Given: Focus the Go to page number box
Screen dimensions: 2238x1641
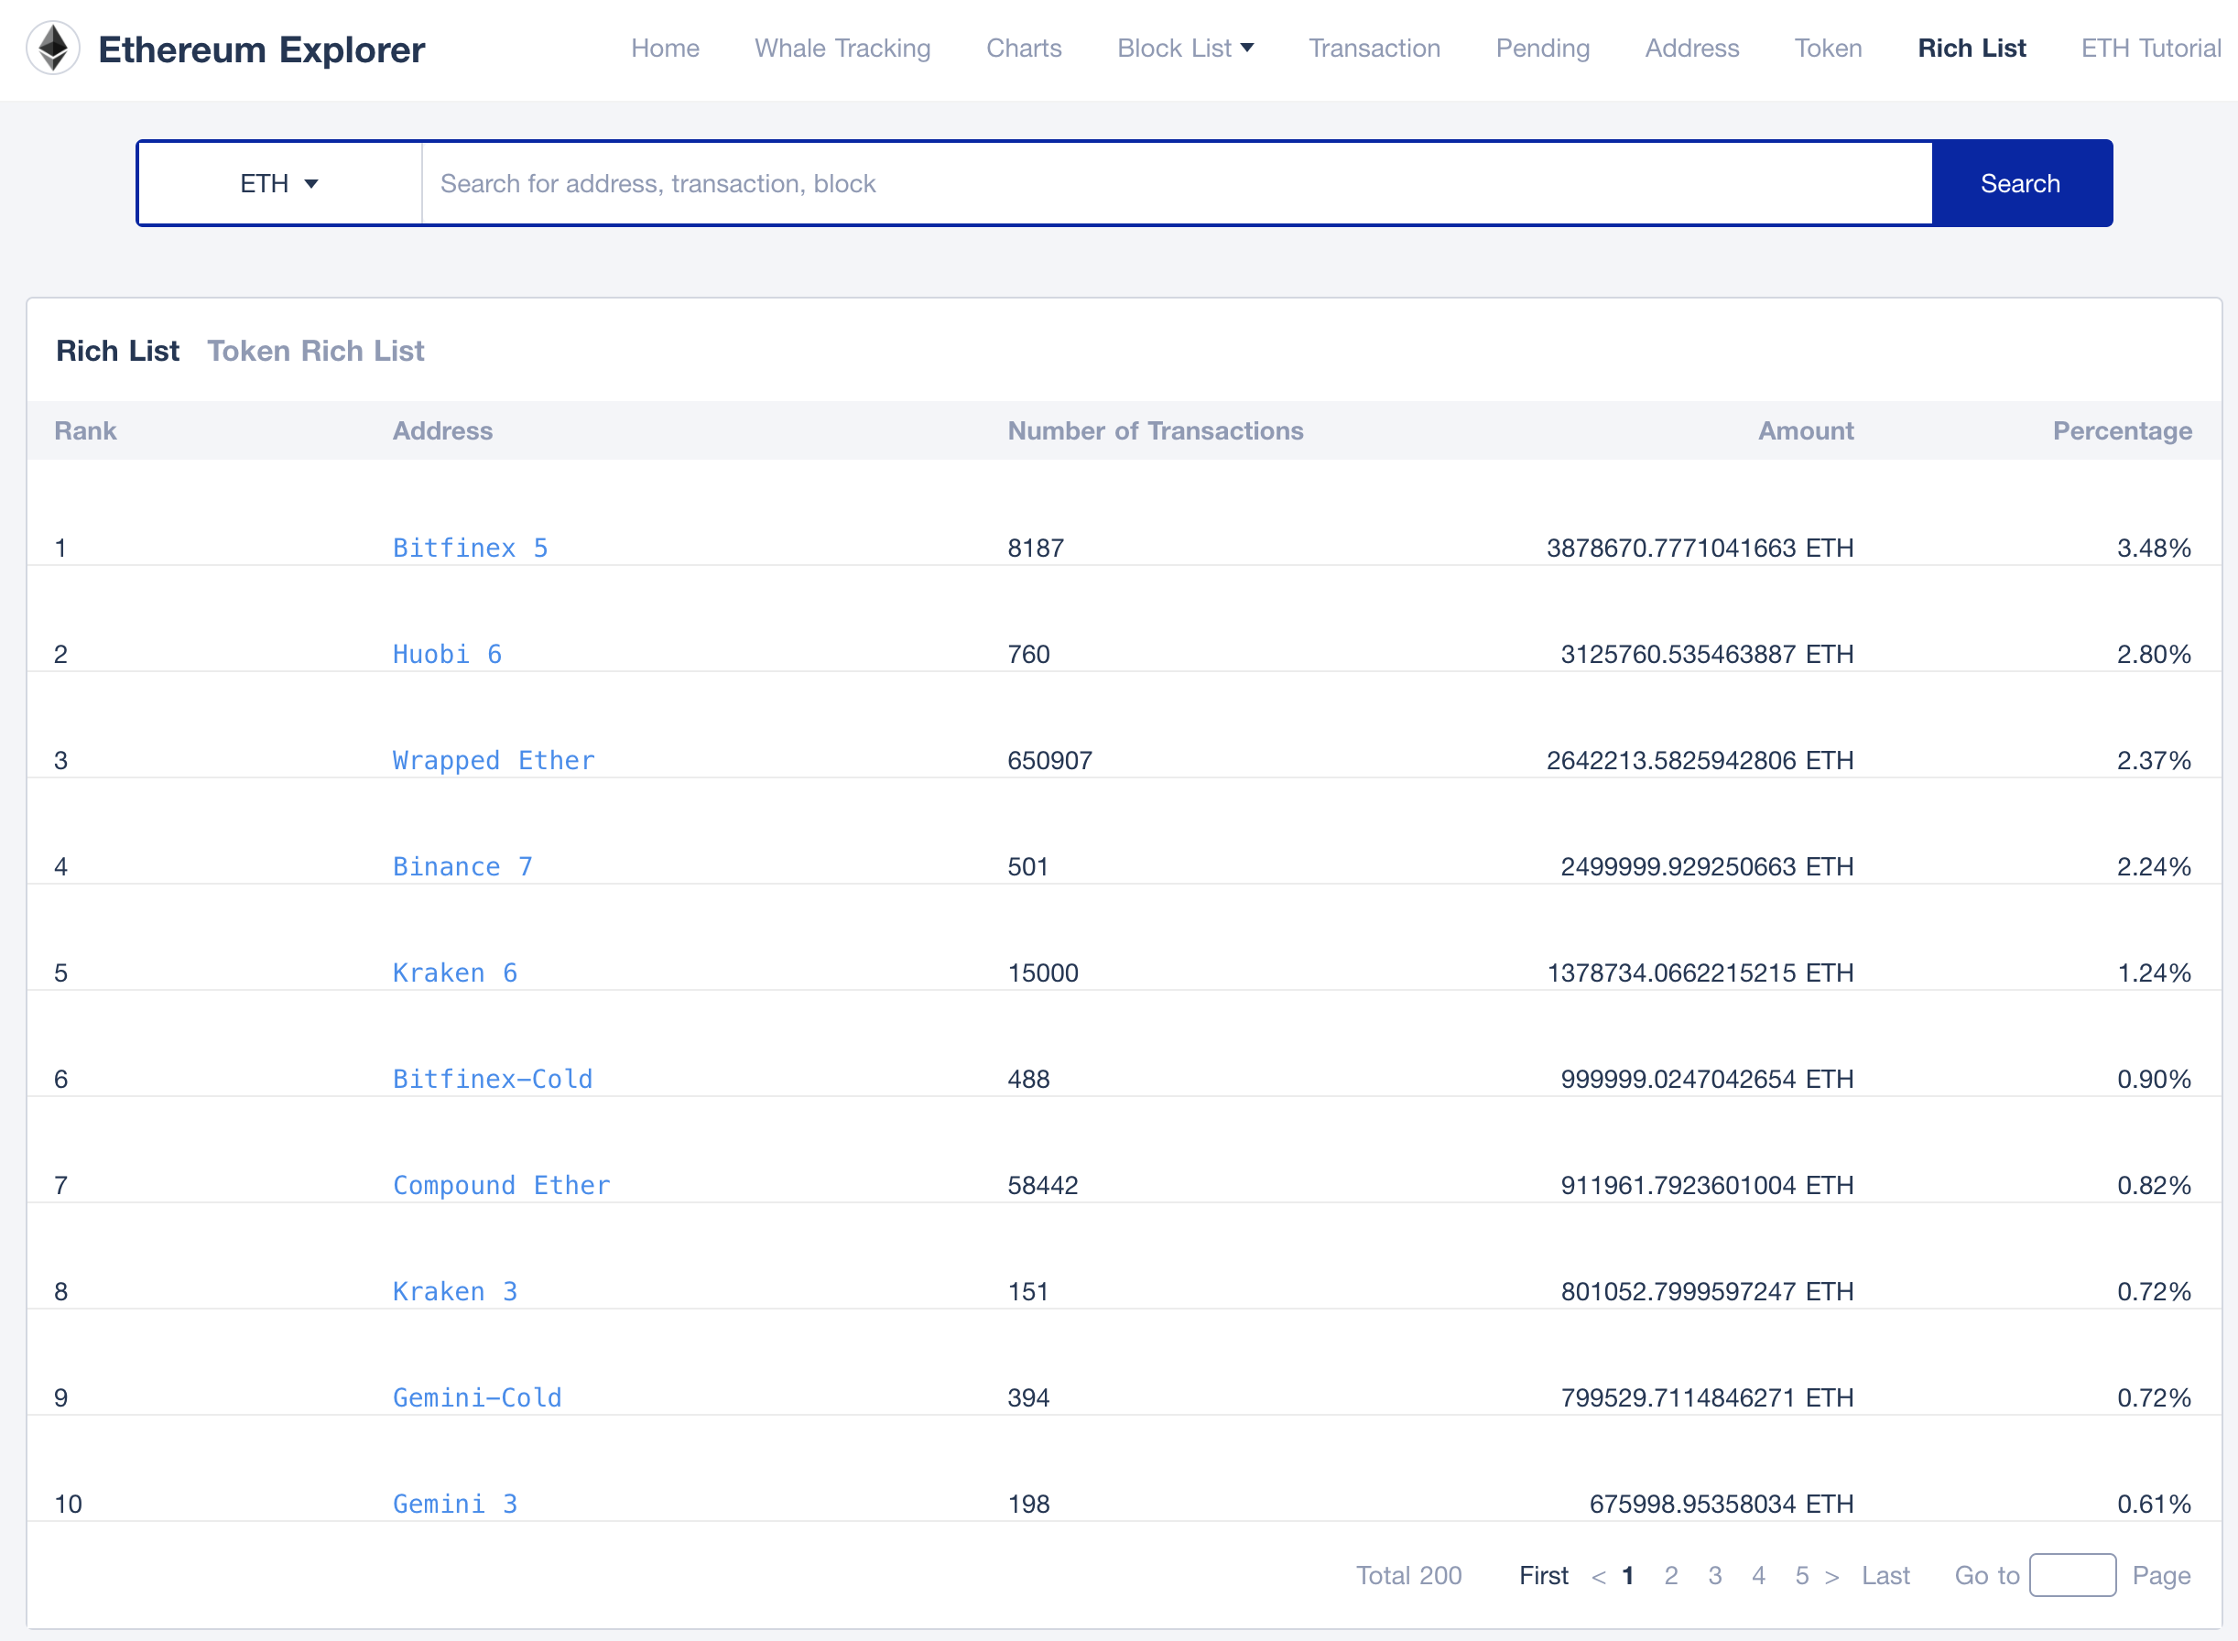Looking at the screenshot, I should [2072, 1575].
